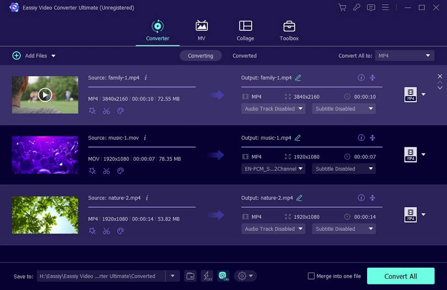Click the Add Files button
The image size is (447, 290).
pos(34,56)
